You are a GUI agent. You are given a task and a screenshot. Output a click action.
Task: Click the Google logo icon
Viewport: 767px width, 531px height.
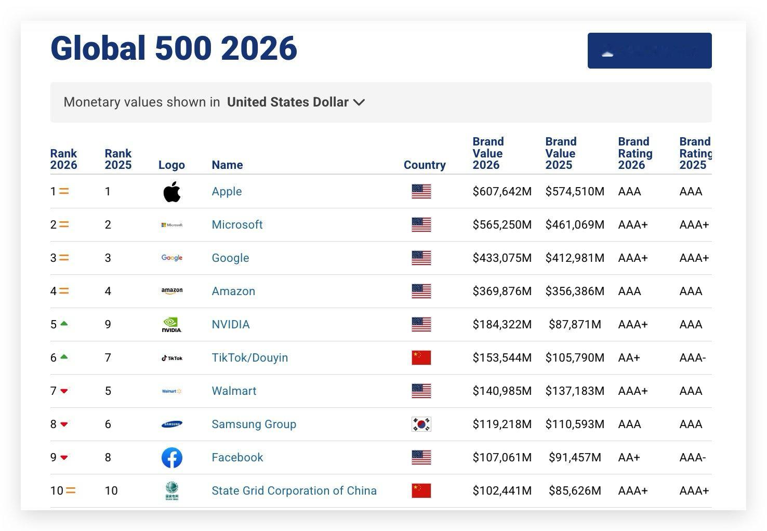(x=172, y=258)
